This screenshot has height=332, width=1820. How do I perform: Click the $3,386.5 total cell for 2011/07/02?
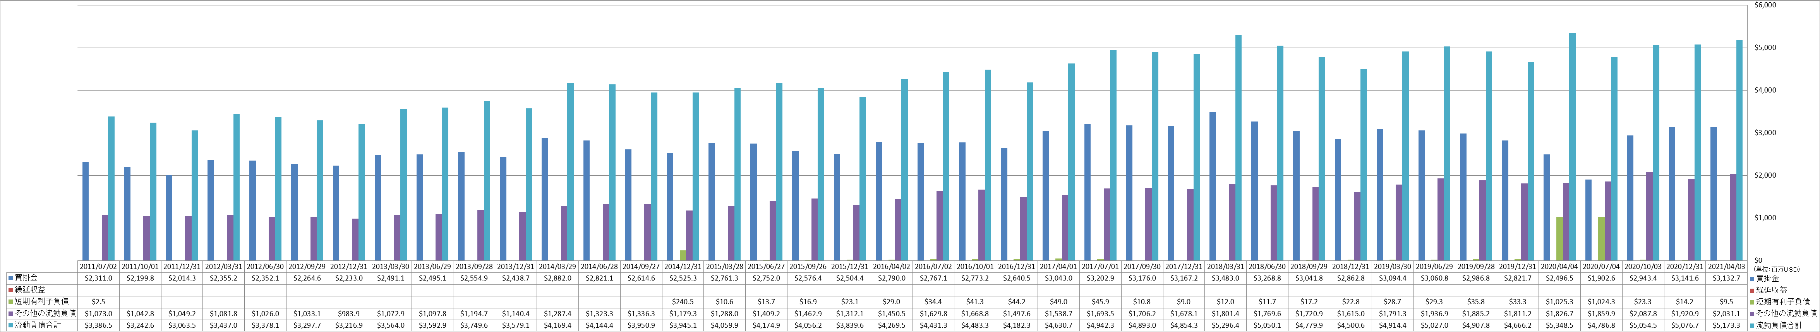[x=98, y=325]
